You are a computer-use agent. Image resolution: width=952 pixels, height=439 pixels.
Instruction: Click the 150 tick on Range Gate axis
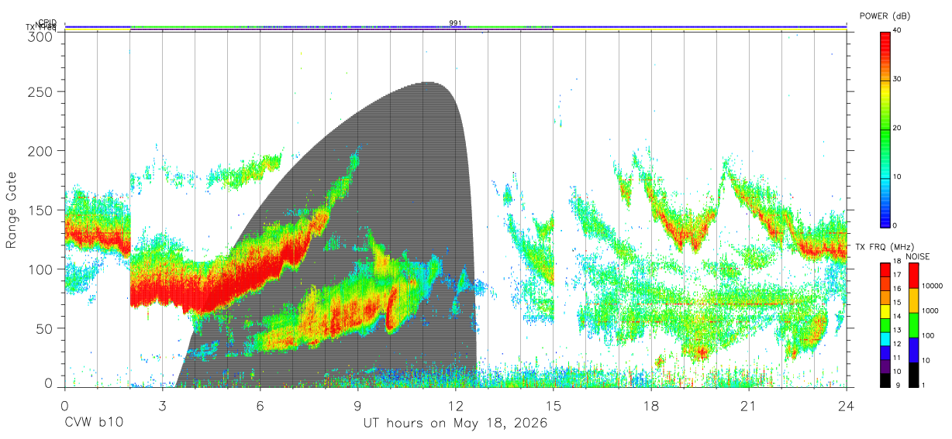[x=41, y=210]
